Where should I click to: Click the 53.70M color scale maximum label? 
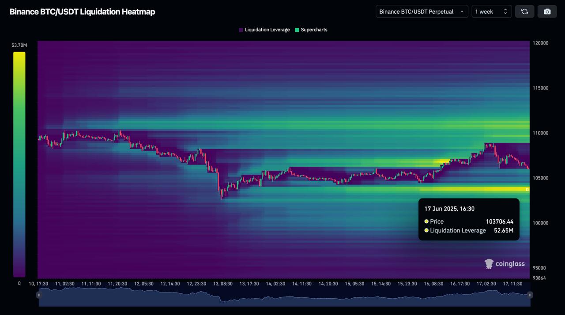[x=19, y=45]
